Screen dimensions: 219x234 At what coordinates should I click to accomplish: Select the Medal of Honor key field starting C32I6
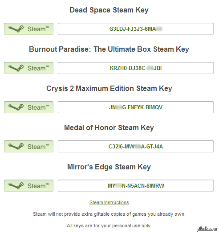pyautogui.click(x=136, y=147)
